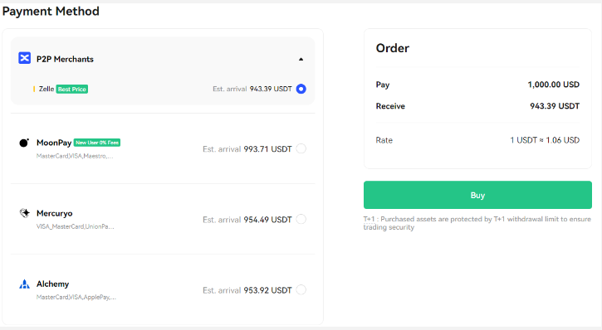The width and height of the screenshot is (602, 330).
Task: Collapse the P2P Merchants section arrow
Action: pos(301,59)
